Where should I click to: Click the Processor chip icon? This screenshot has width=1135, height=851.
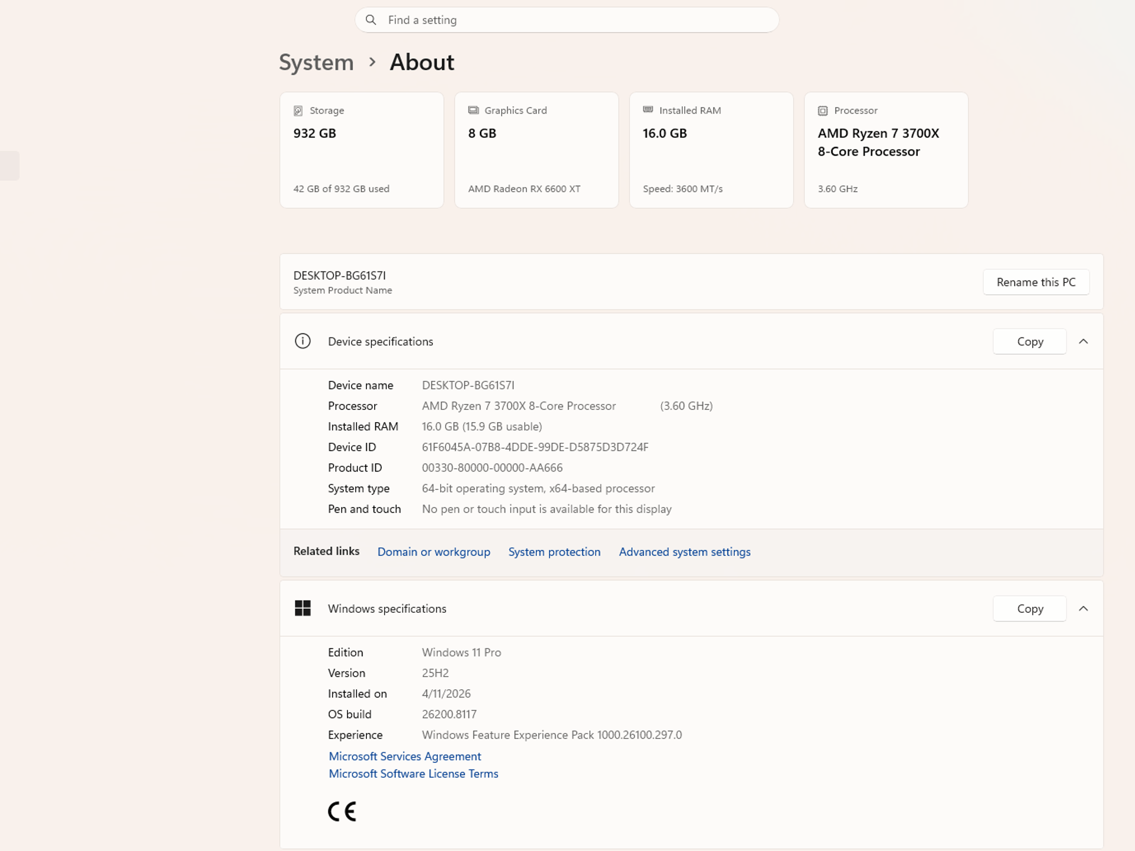point(823,111)
